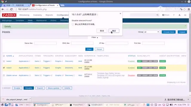Click the IP like input field

pyautogui.click(x=117, y=43)
